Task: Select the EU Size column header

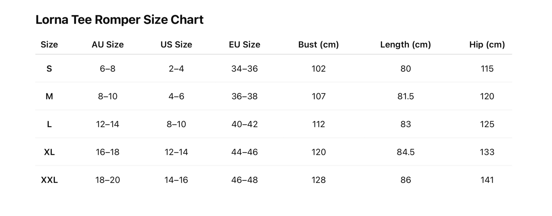Action: coord(245,45)
